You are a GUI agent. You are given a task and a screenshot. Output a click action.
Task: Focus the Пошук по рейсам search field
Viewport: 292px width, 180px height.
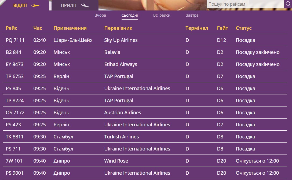coord(245,4)
